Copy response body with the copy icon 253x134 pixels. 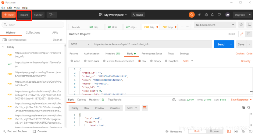tap(244, 108)
